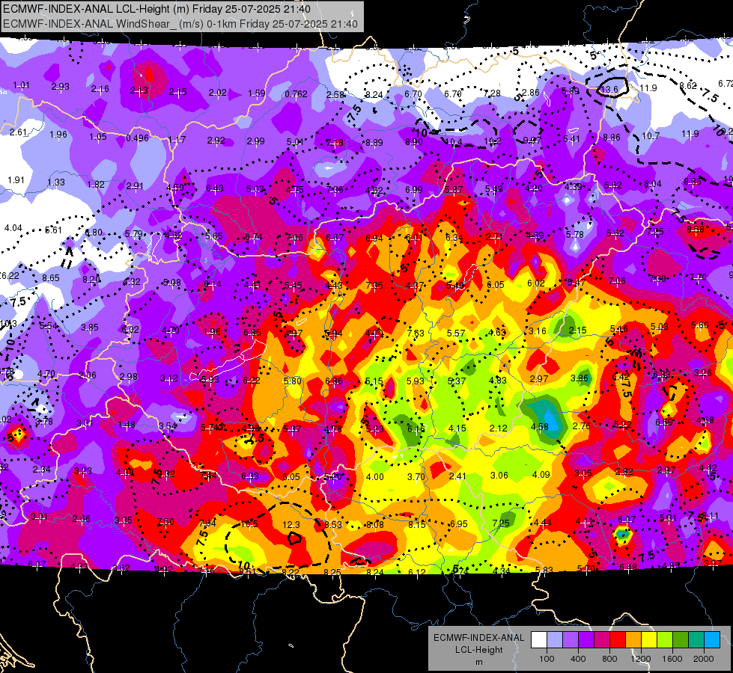This screenshot has width=733, height=673.
Task: Click the value '5.80' on the map
Action: [293, 381]
